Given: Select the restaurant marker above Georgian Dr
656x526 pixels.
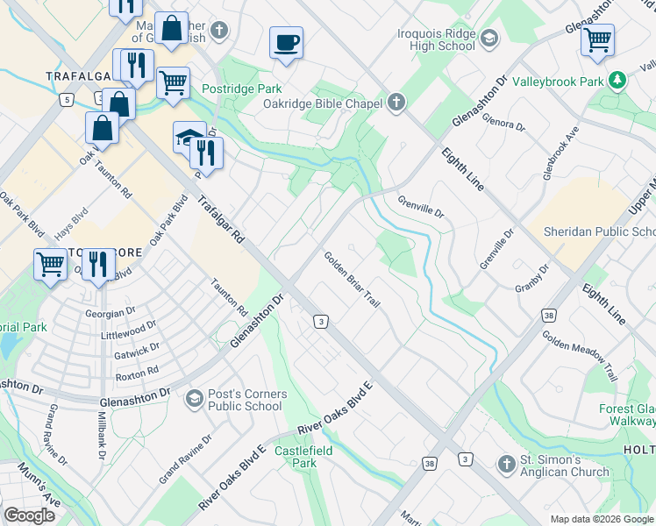Looking at the screenshot, I should click(x=98, y=265).
